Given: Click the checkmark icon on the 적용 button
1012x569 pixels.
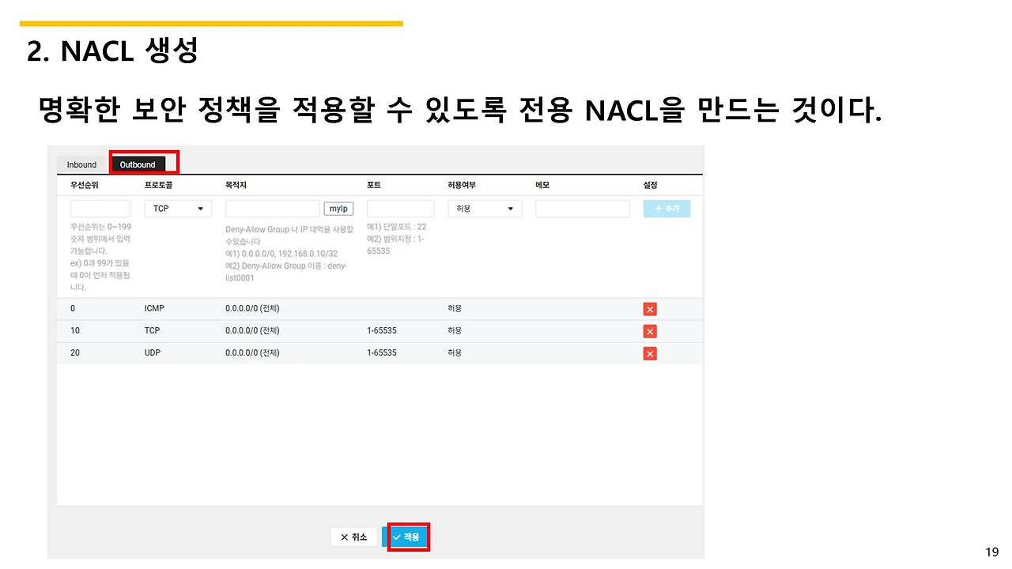Looking at the screenshot, I should pyautogui.click(x=398, y=537).
